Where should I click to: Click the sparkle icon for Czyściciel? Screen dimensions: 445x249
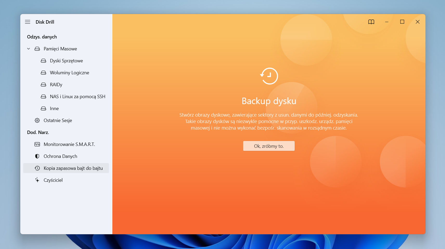[x=37, y=180]
